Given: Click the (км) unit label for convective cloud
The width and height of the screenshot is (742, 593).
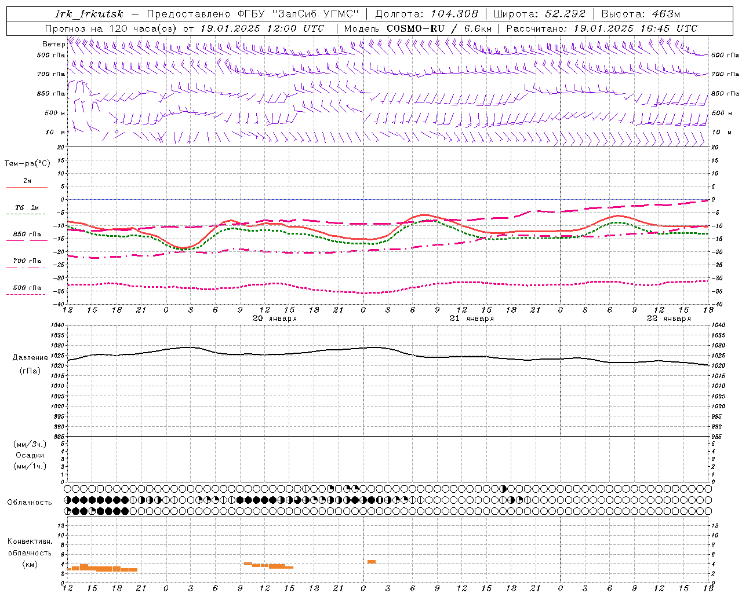Looking at the screenshot, I should point(30,564).
